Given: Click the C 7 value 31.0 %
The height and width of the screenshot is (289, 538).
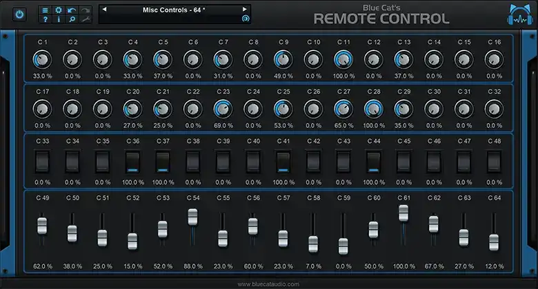Looking at the screenshot, I should [223, 76].
